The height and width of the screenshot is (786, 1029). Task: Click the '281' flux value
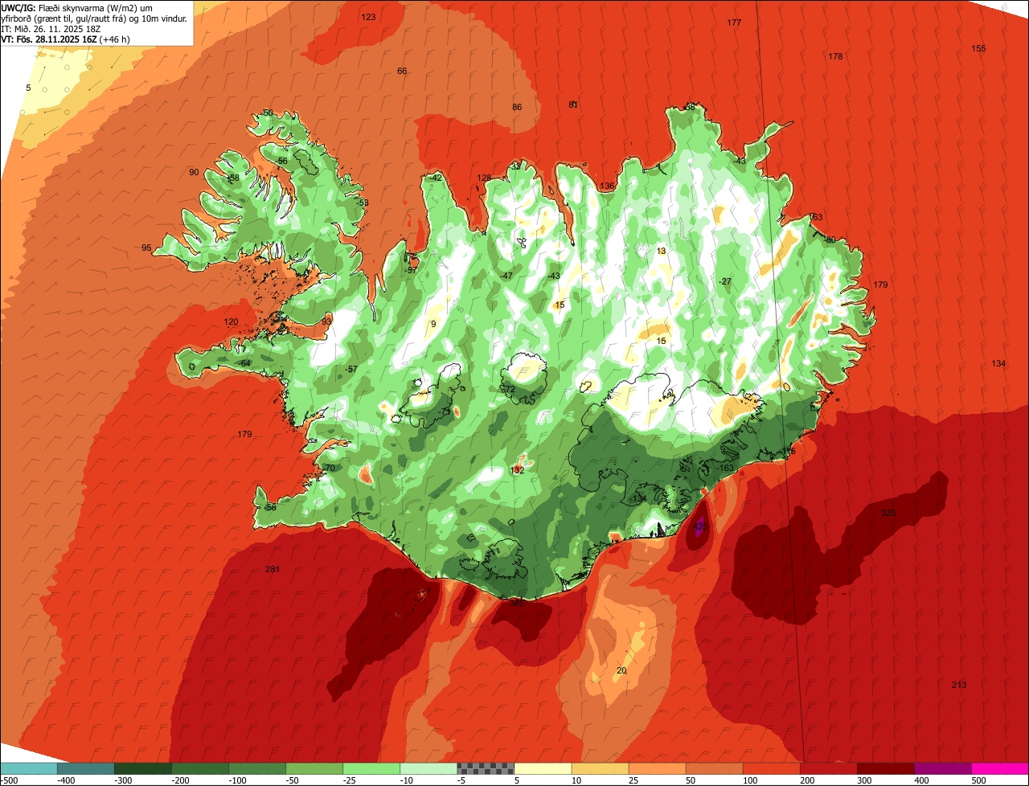[x=273, y=569]
